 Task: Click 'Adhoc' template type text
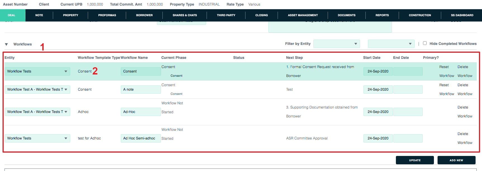(x=83, y=112)
